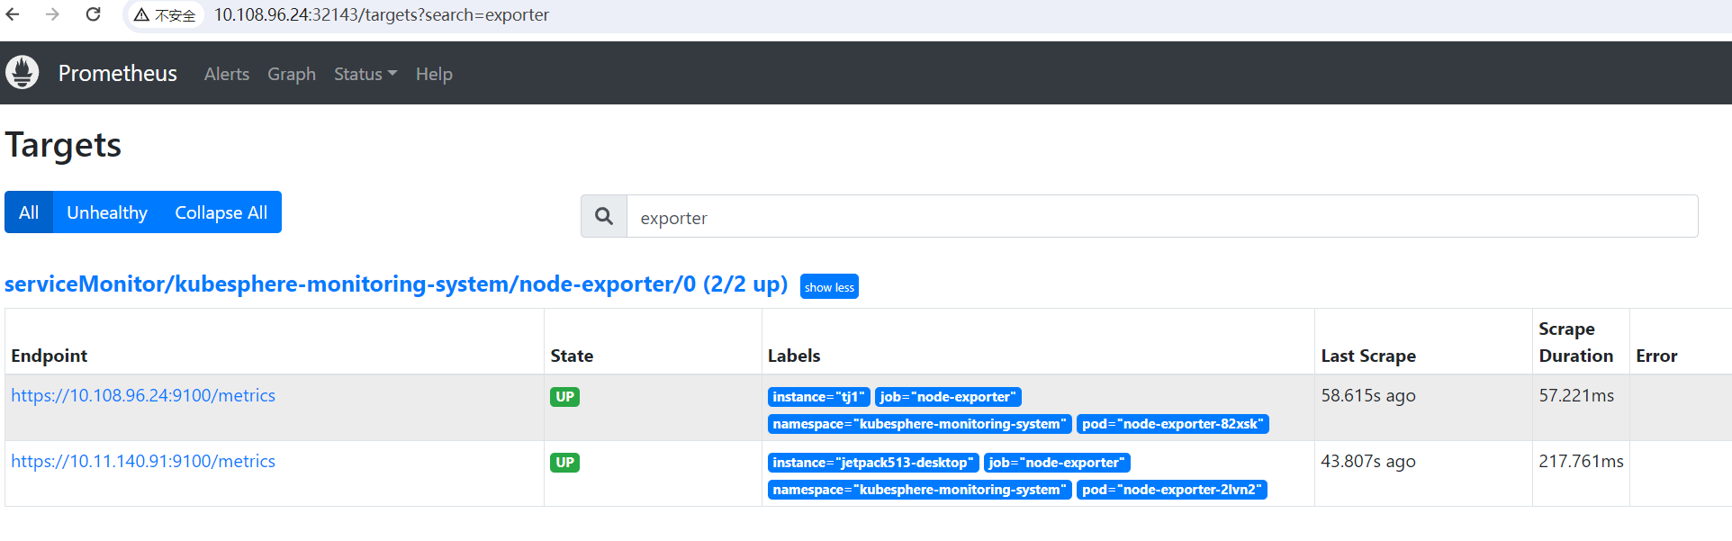1732x541 pixels.
Task: Focus the target search field containing exporter
Action: pyautogui.click(x=1161, y=217)
